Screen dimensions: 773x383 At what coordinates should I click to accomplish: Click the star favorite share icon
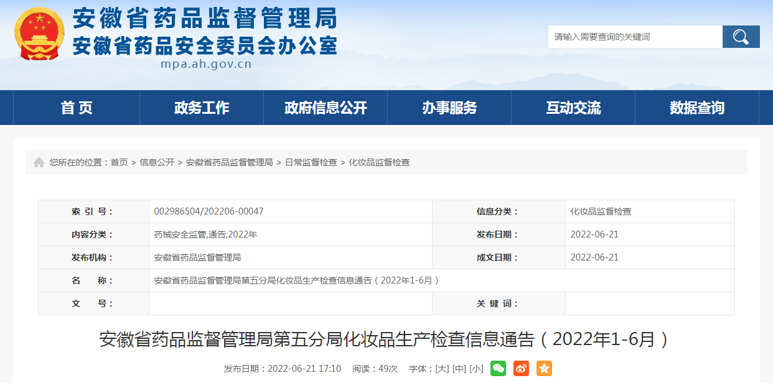point(544,368)
